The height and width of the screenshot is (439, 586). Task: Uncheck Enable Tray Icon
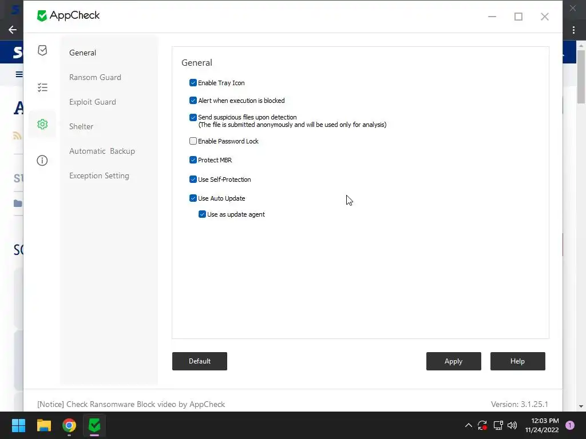(193, 82)
